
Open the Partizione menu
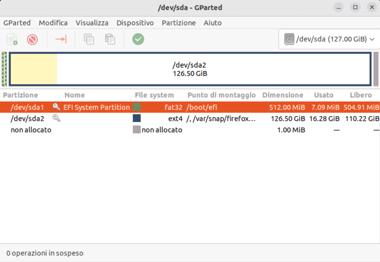[x=178, y=23]
